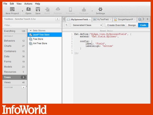Open the Generated Class dropdown

[87, 25]
